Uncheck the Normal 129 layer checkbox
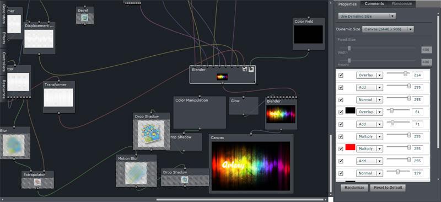 341,173
